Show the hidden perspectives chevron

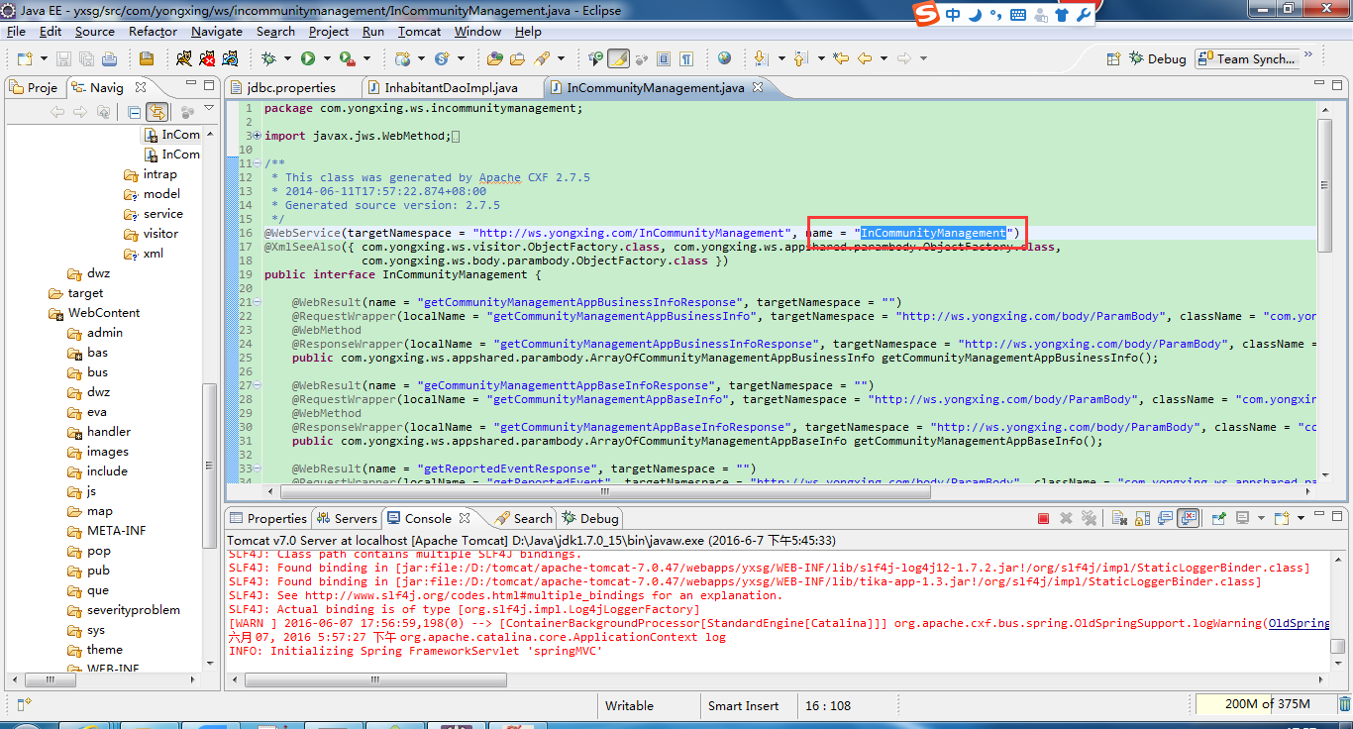[x=1307, y=54]
